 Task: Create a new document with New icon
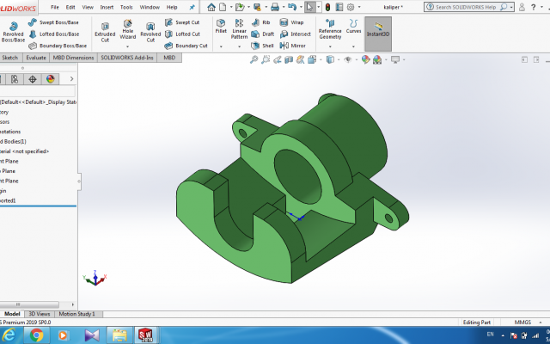tap(223, 7)
